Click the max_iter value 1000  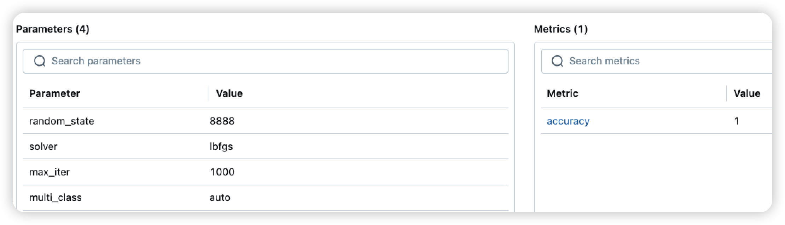222,172
